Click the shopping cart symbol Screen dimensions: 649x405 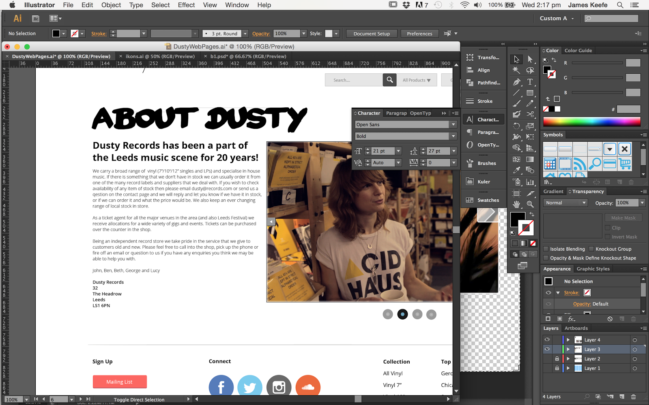[625, 164]
